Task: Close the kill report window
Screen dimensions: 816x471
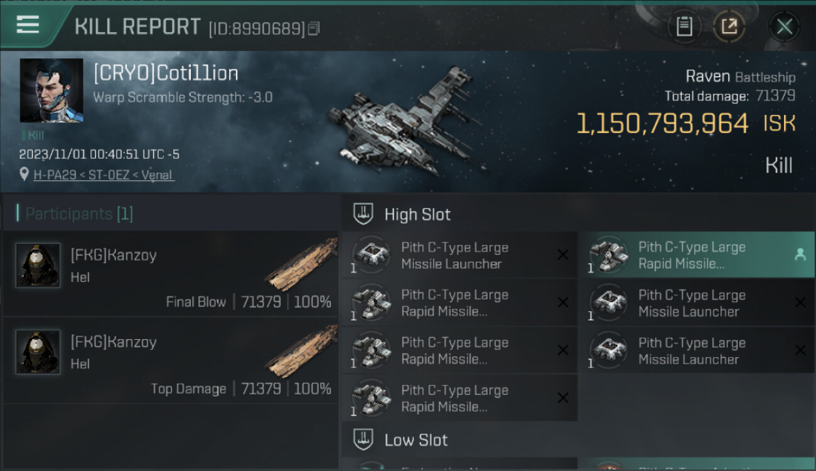Action: click(x=784, y=26)
